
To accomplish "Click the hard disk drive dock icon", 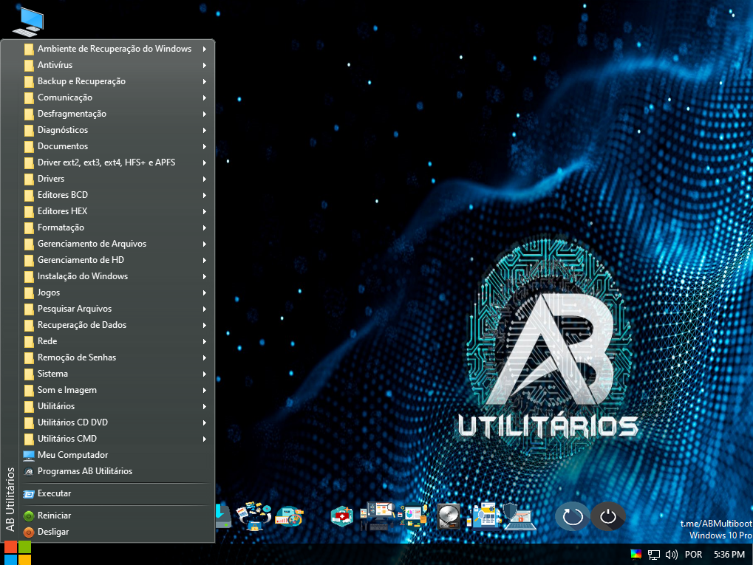I will pyautogui.click(x=449, y=516).
